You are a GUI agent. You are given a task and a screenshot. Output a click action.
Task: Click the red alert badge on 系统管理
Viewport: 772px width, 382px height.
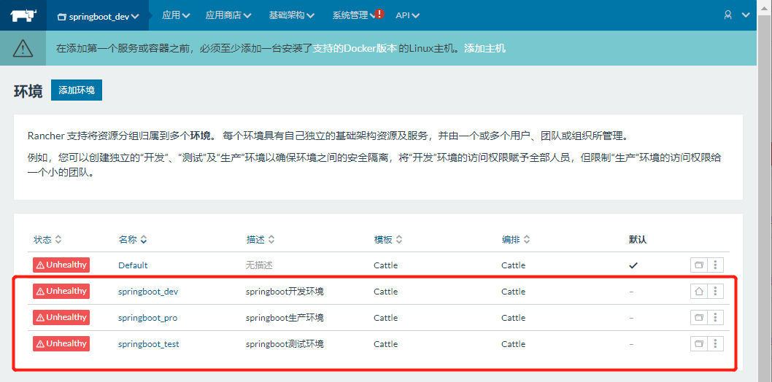[379, 13]
